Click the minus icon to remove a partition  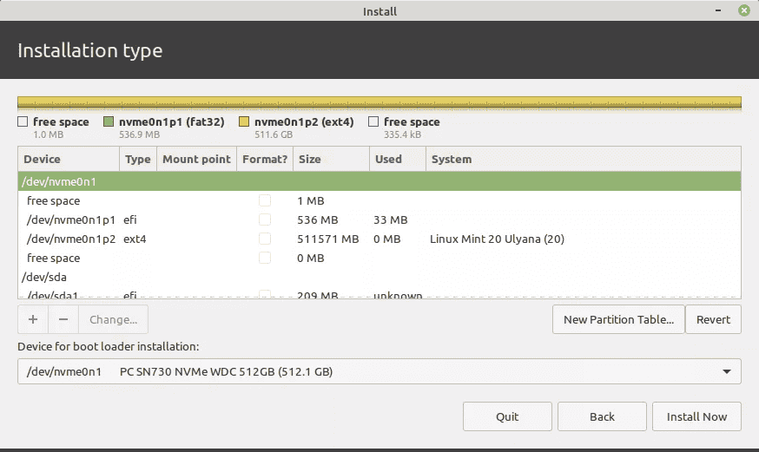(x=63, y=319)
